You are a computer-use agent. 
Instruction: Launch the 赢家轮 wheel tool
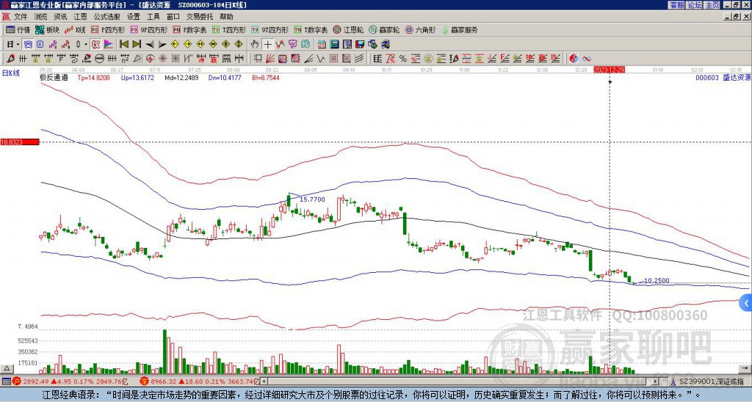(384, 29)
